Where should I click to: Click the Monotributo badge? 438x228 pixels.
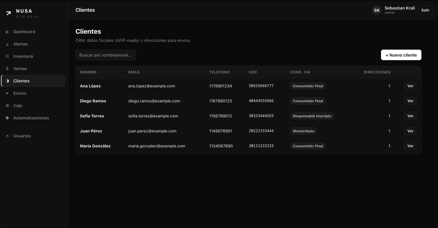point(304,131)
